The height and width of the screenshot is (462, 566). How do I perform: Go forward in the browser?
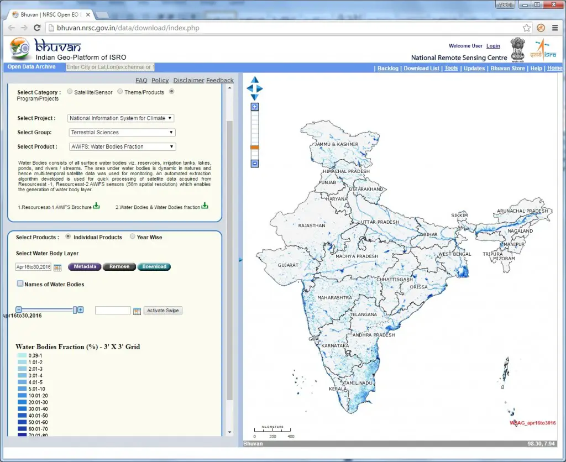point(24,28)
